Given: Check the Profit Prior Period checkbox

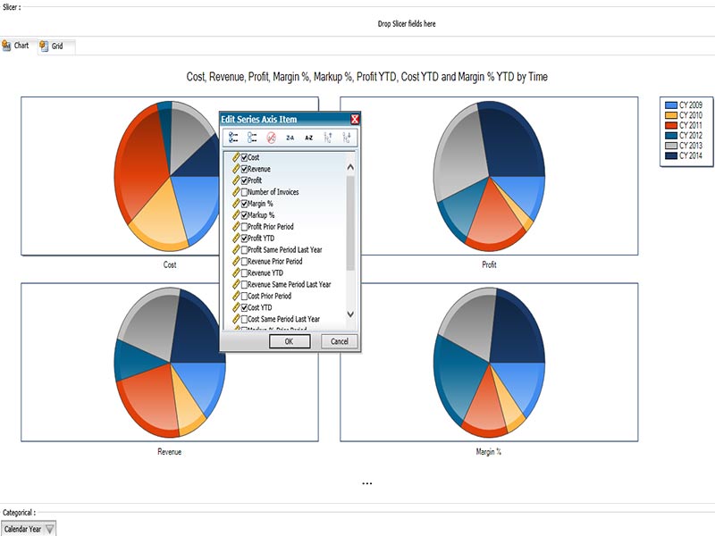Looking at the screenshot, I should coord(244,227).
